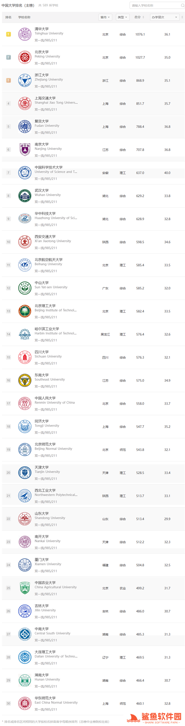
Task: Click the Sun Yat-sen University logo
Action: [25, 288]
